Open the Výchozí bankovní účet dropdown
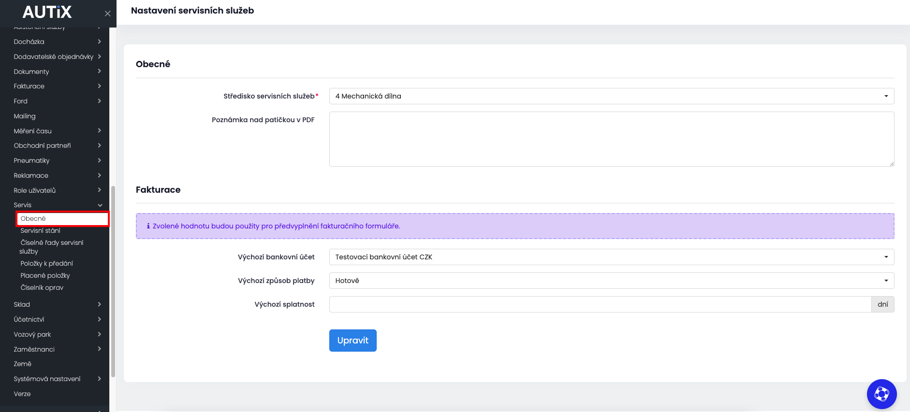The height and width of the screenshot is (412, 910). [611, 257]
